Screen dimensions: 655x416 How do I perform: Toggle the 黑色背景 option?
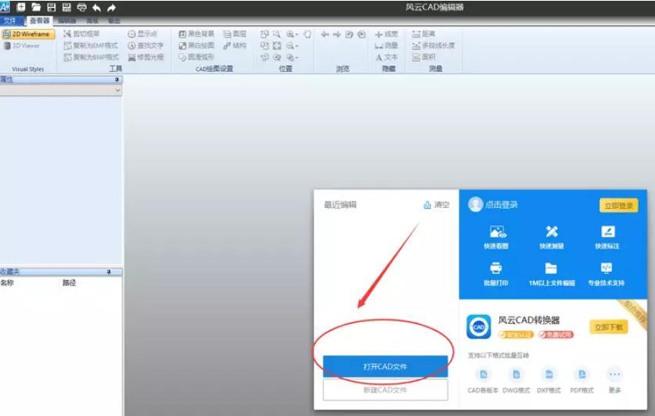pos(196,34)
